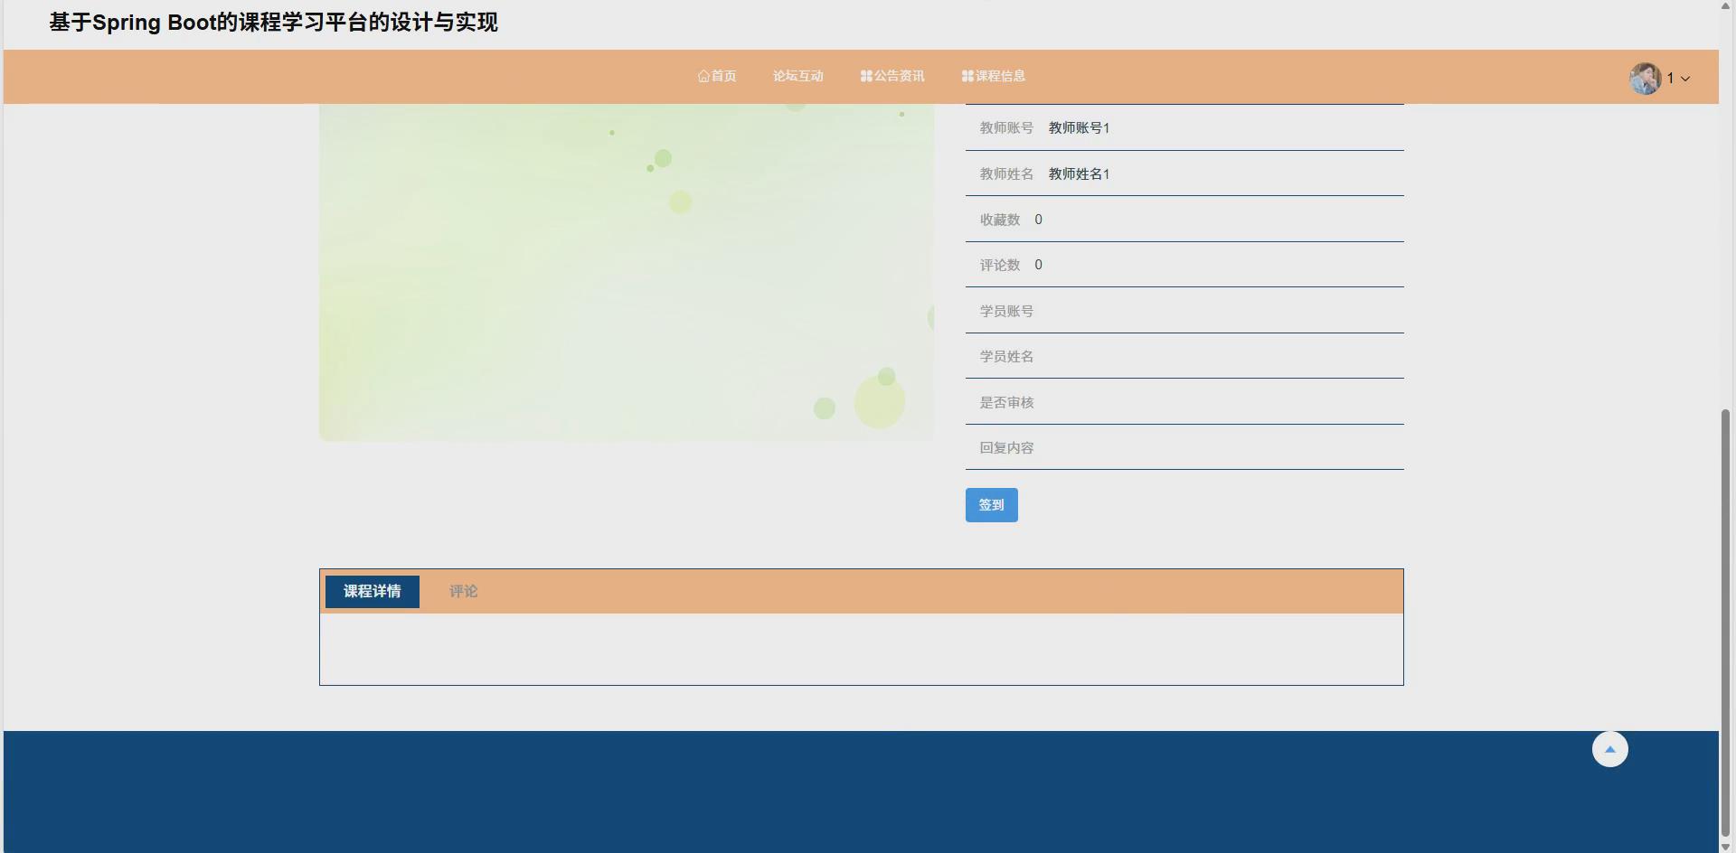
Task: Click the Spring Boot platform title
Action: [273, 22]
